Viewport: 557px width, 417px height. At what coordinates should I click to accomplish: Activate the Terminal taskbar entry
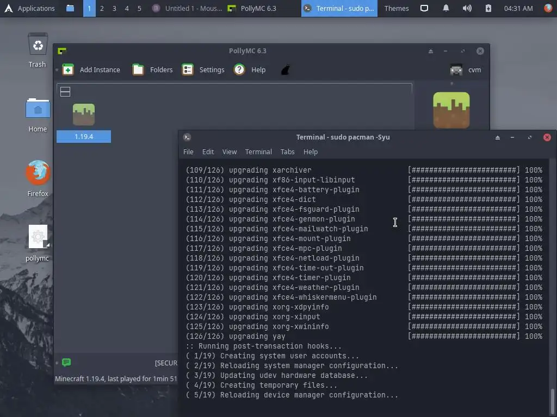point(339,8)
